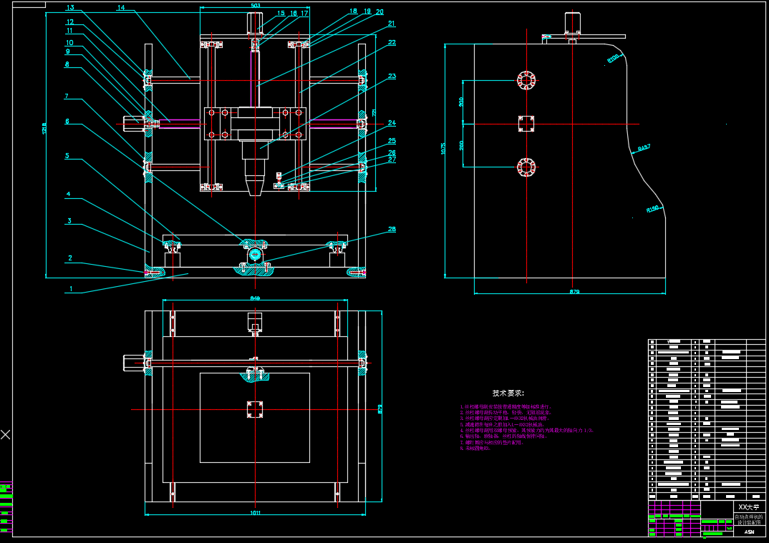Click the ASN cell in title block
The height and width of the screenshot is (543, 769).
[x=749, y=532]
